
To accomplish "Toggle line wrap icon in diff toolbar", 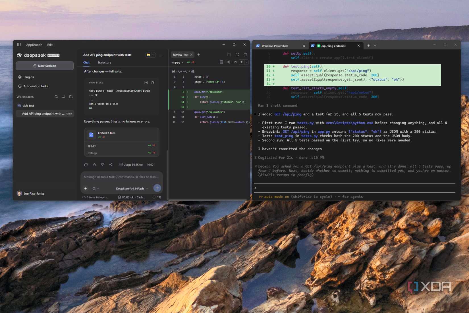I will coord(228,62).
